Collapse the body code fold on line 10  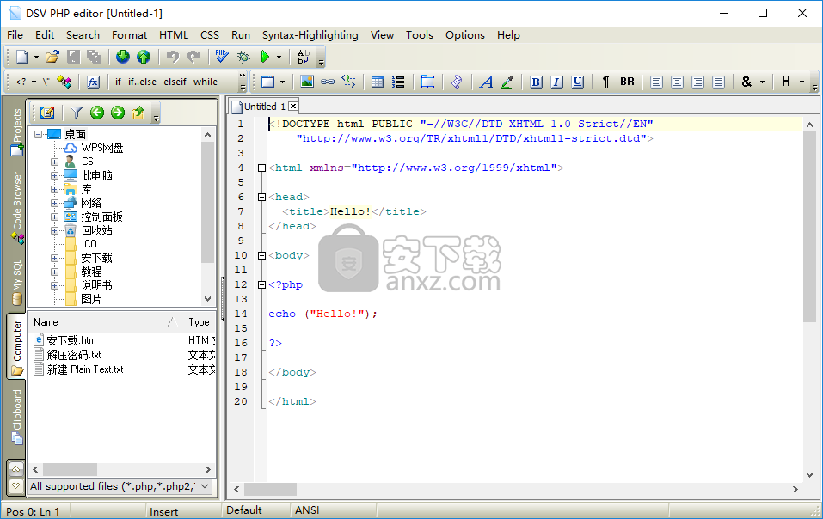(261, 255)
